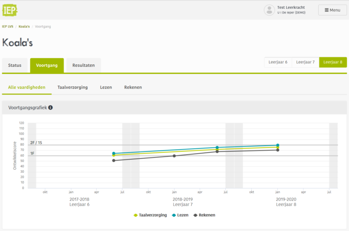Click the user avatar icon

[269, 10]
